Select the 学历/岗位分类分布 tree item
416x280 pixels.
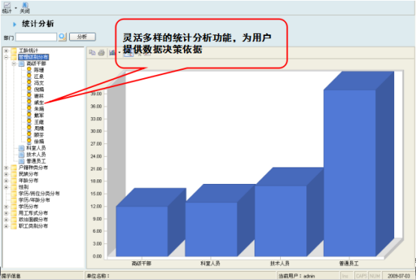click(x=39, y=194)
